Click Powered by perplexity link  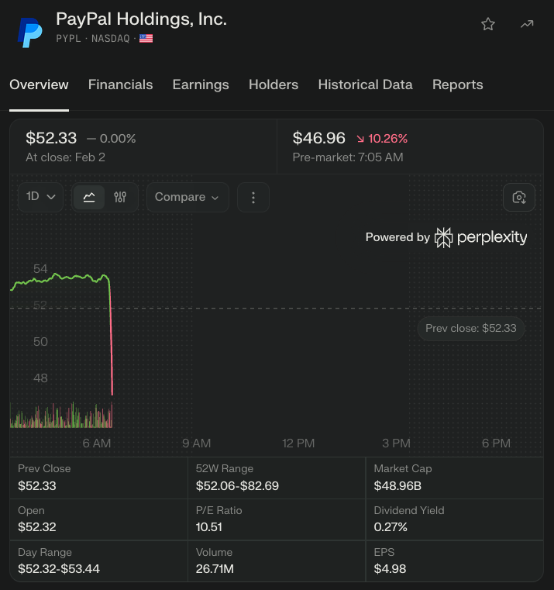pyautogui.click(x=446, y=237)
